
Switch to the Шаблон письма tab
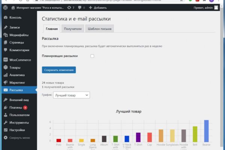click(100, 29)
